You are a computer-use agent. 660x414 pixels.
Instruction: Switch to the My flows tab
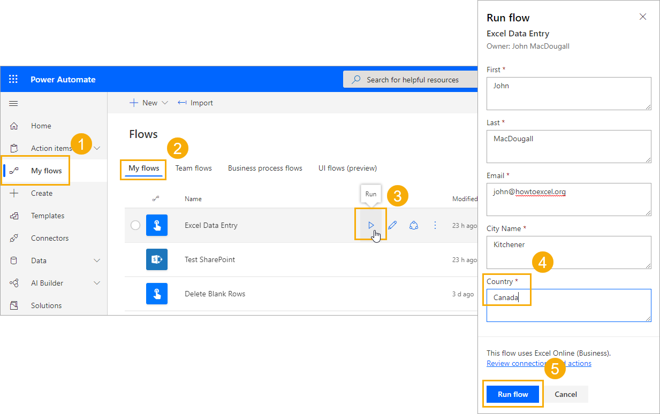coord(144,168)
